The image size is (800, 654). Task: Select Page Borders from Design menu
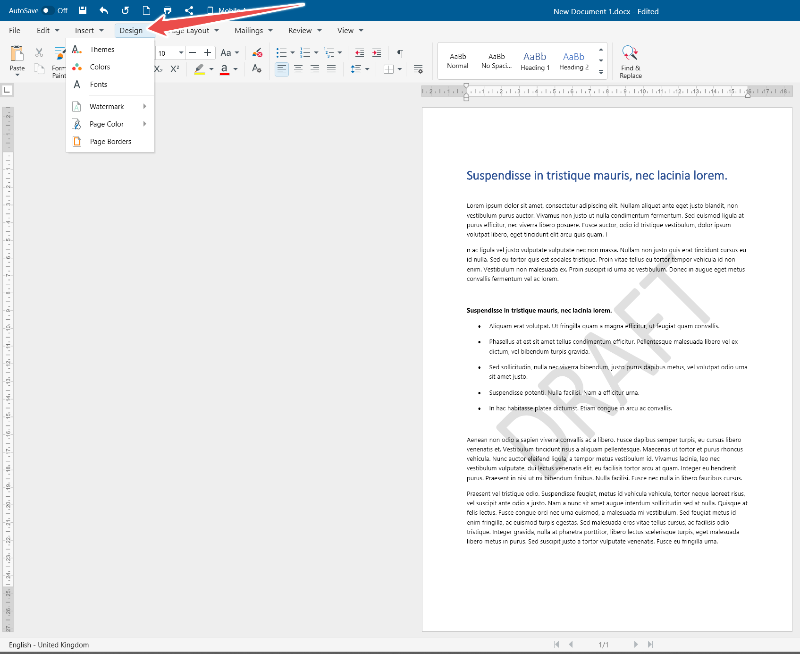click(110, 142)
